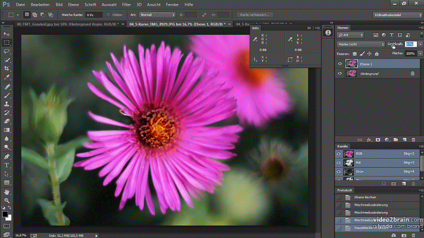The width and height of the screenshot is (424, 238).
Task: Select the Blur tool
Action: click(7, 138)
